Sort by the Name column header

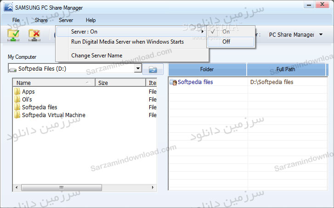54,83
